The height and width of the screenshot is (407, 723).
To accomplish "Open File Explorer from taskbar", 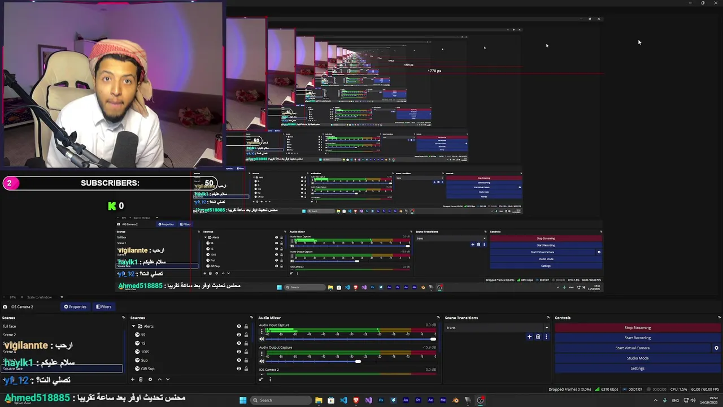I will tap(319, 400).
